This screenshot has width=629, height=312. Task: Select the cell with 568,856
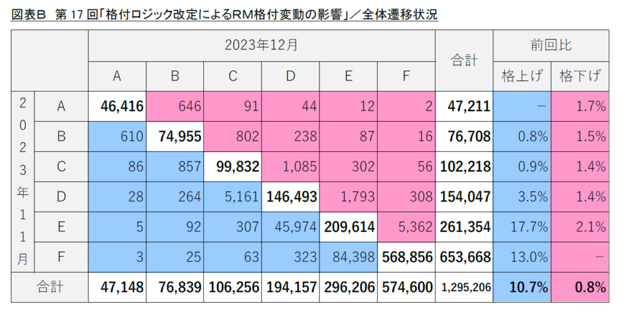pos(406,257)
